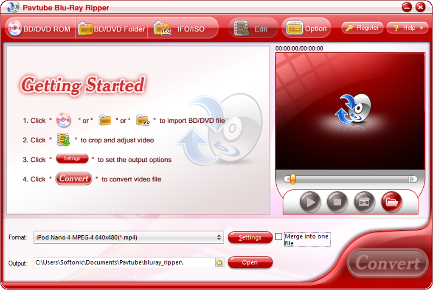Screen dimensions: 433x290
Task: Click the small Settings button in step 3
Action: 72,158
